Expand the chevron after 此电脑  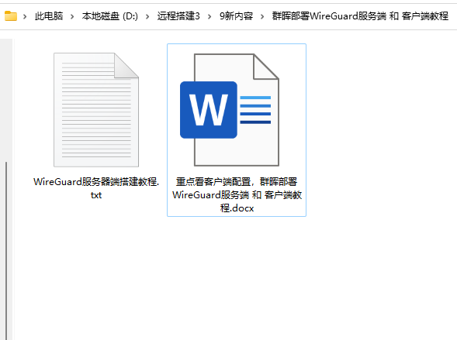tap(72, 16)
